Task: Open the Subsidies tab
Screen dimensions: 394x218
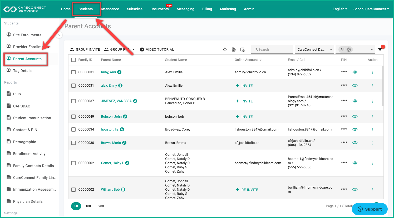Action: pyautogui.click(x=135, y=9)
